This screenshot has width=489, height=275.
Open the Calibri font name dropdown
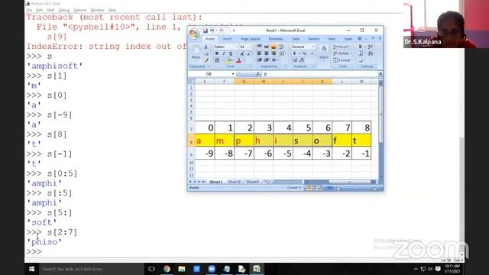click(x=237, y=47)
